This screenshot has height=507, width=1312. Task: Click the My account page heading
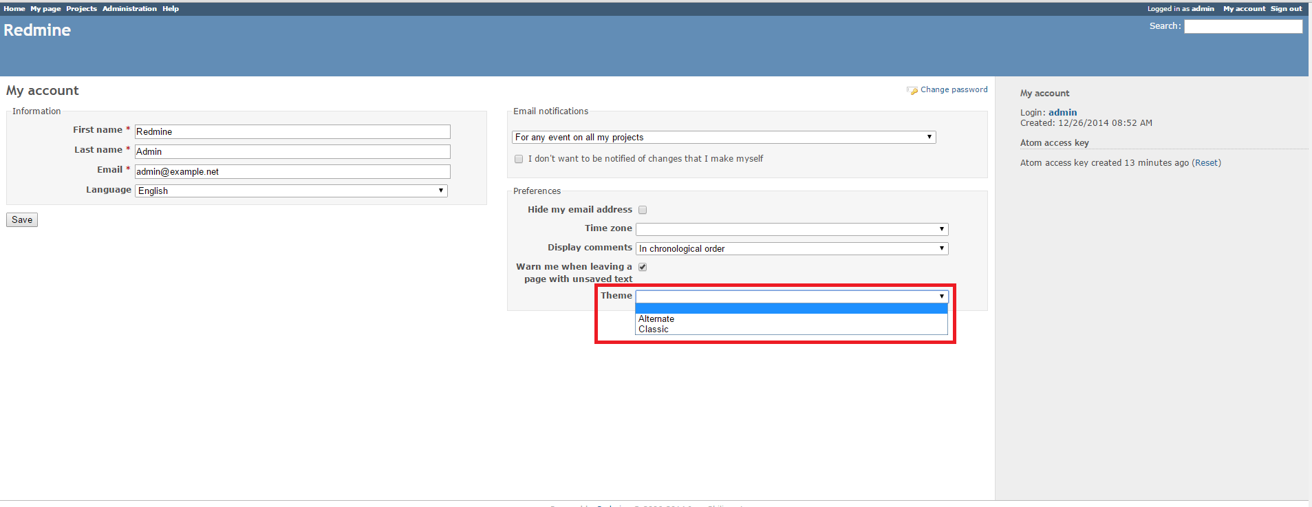click(43, 91)
